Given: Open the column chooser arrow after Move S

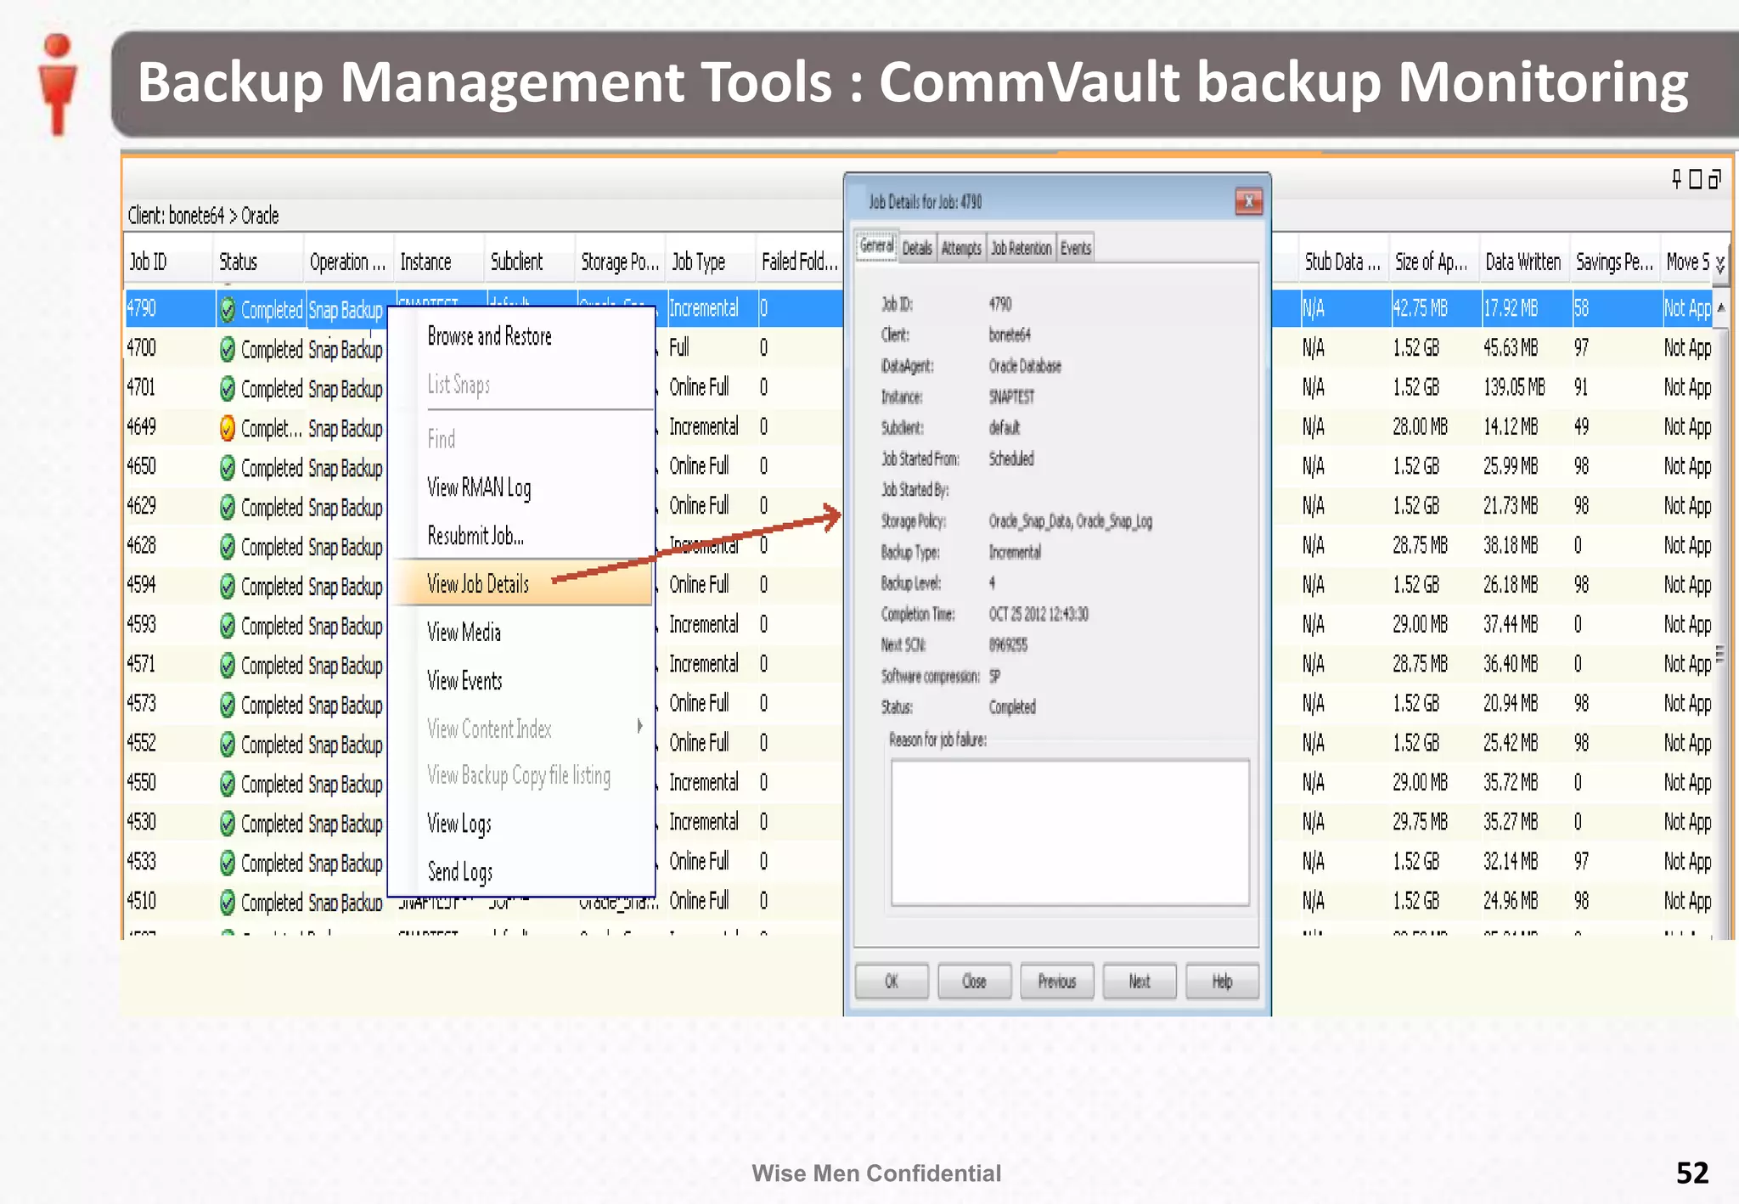Looking at the screenshot, I should click(x=1720, y=264).
